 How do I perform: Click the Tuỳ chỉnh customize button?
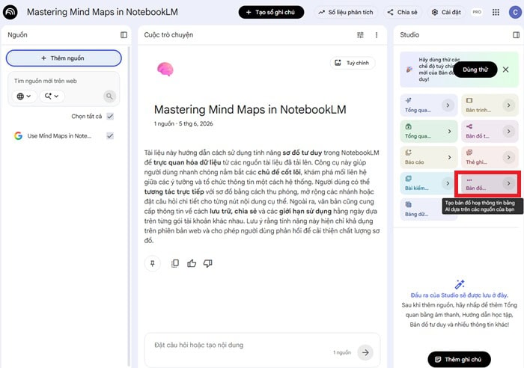[353, 63]
